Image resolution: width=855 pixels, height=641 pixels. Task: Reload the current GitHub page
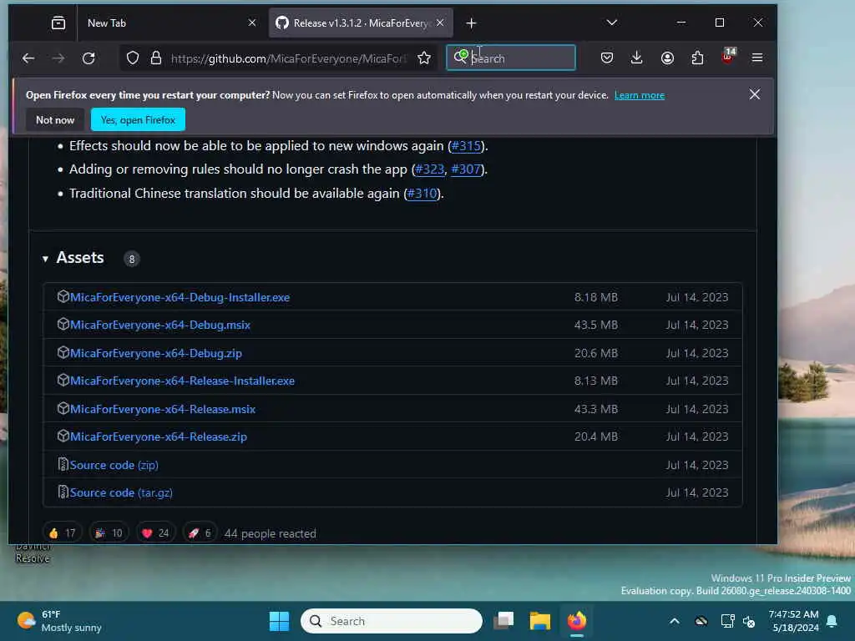89,58
